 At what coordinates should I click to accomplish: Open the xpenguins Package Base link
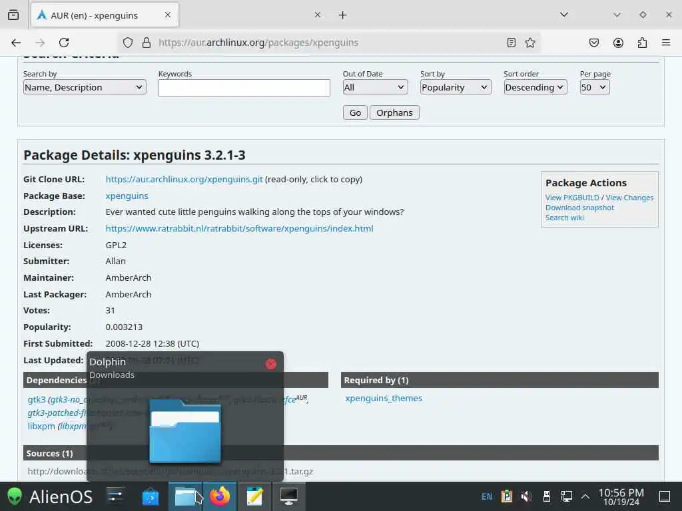coord(127,196)
